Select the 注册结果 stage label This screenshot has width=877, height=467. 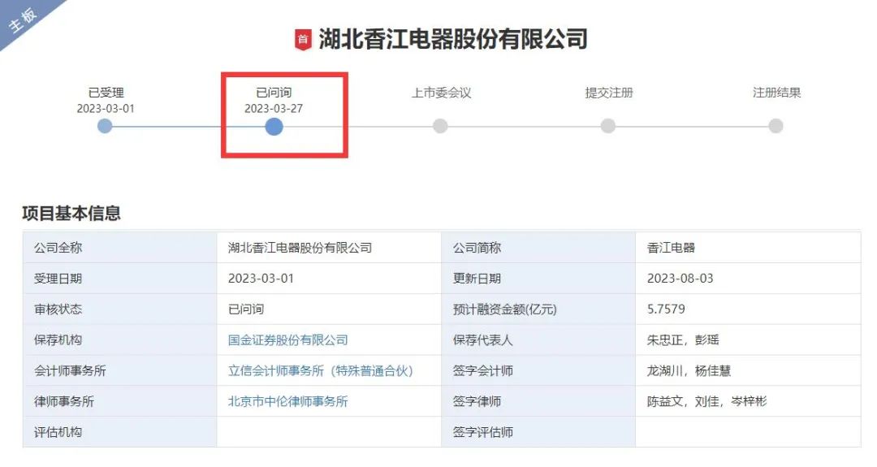pos(777,93)
